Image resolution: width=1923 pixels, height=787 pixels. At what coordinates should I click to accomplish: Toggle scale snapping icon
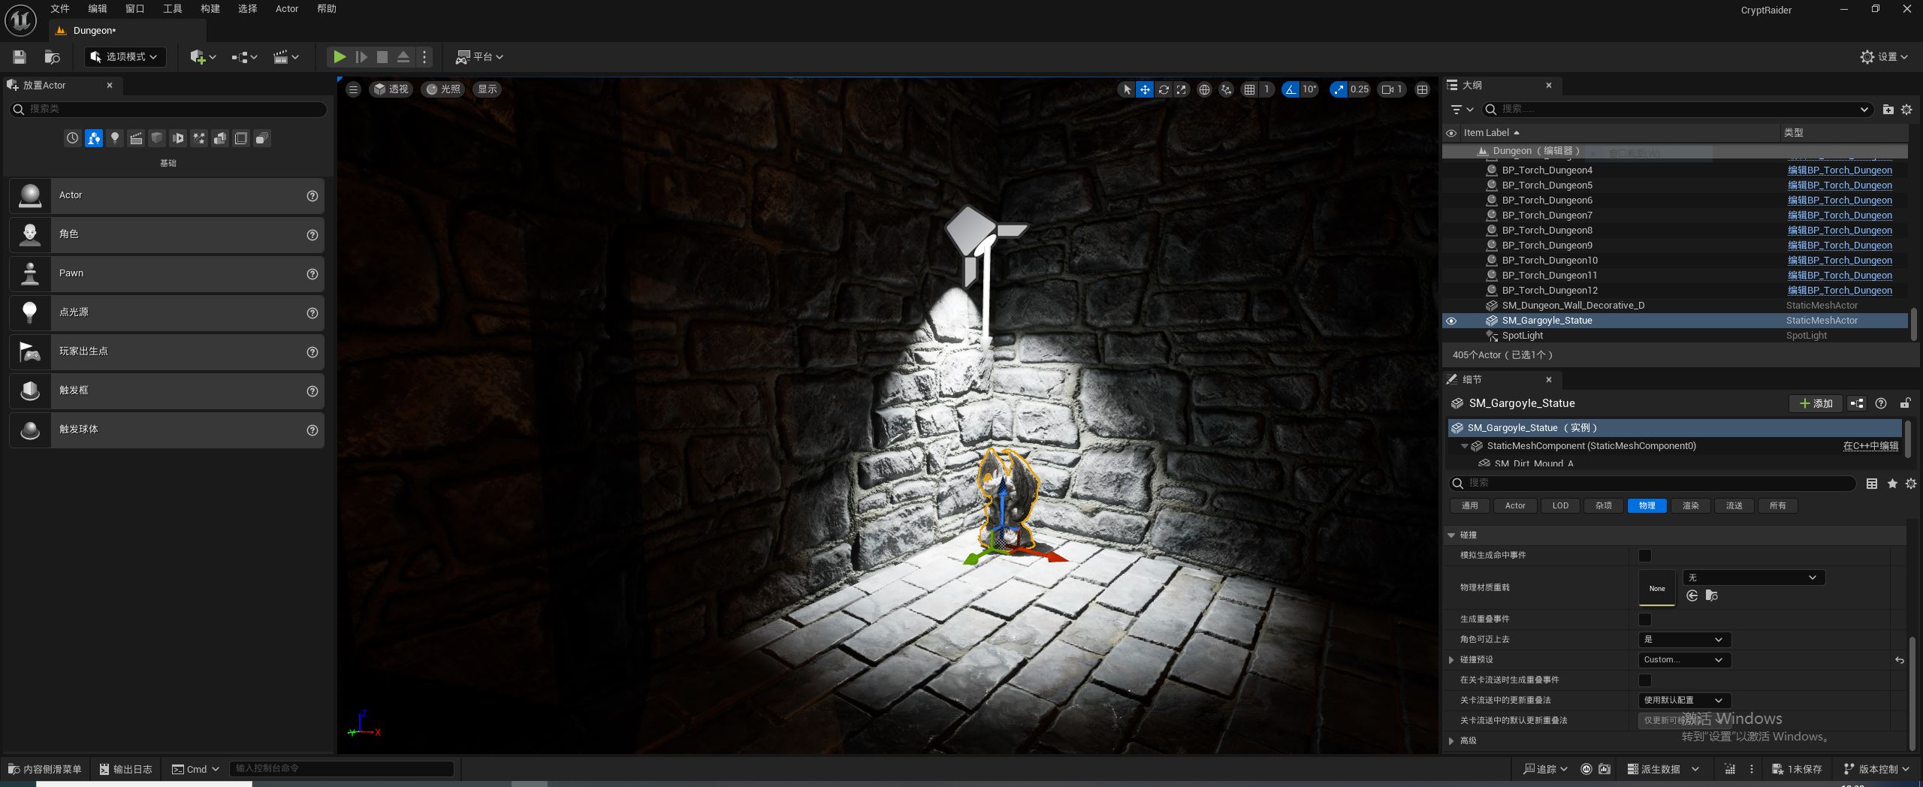[1339, 89]
